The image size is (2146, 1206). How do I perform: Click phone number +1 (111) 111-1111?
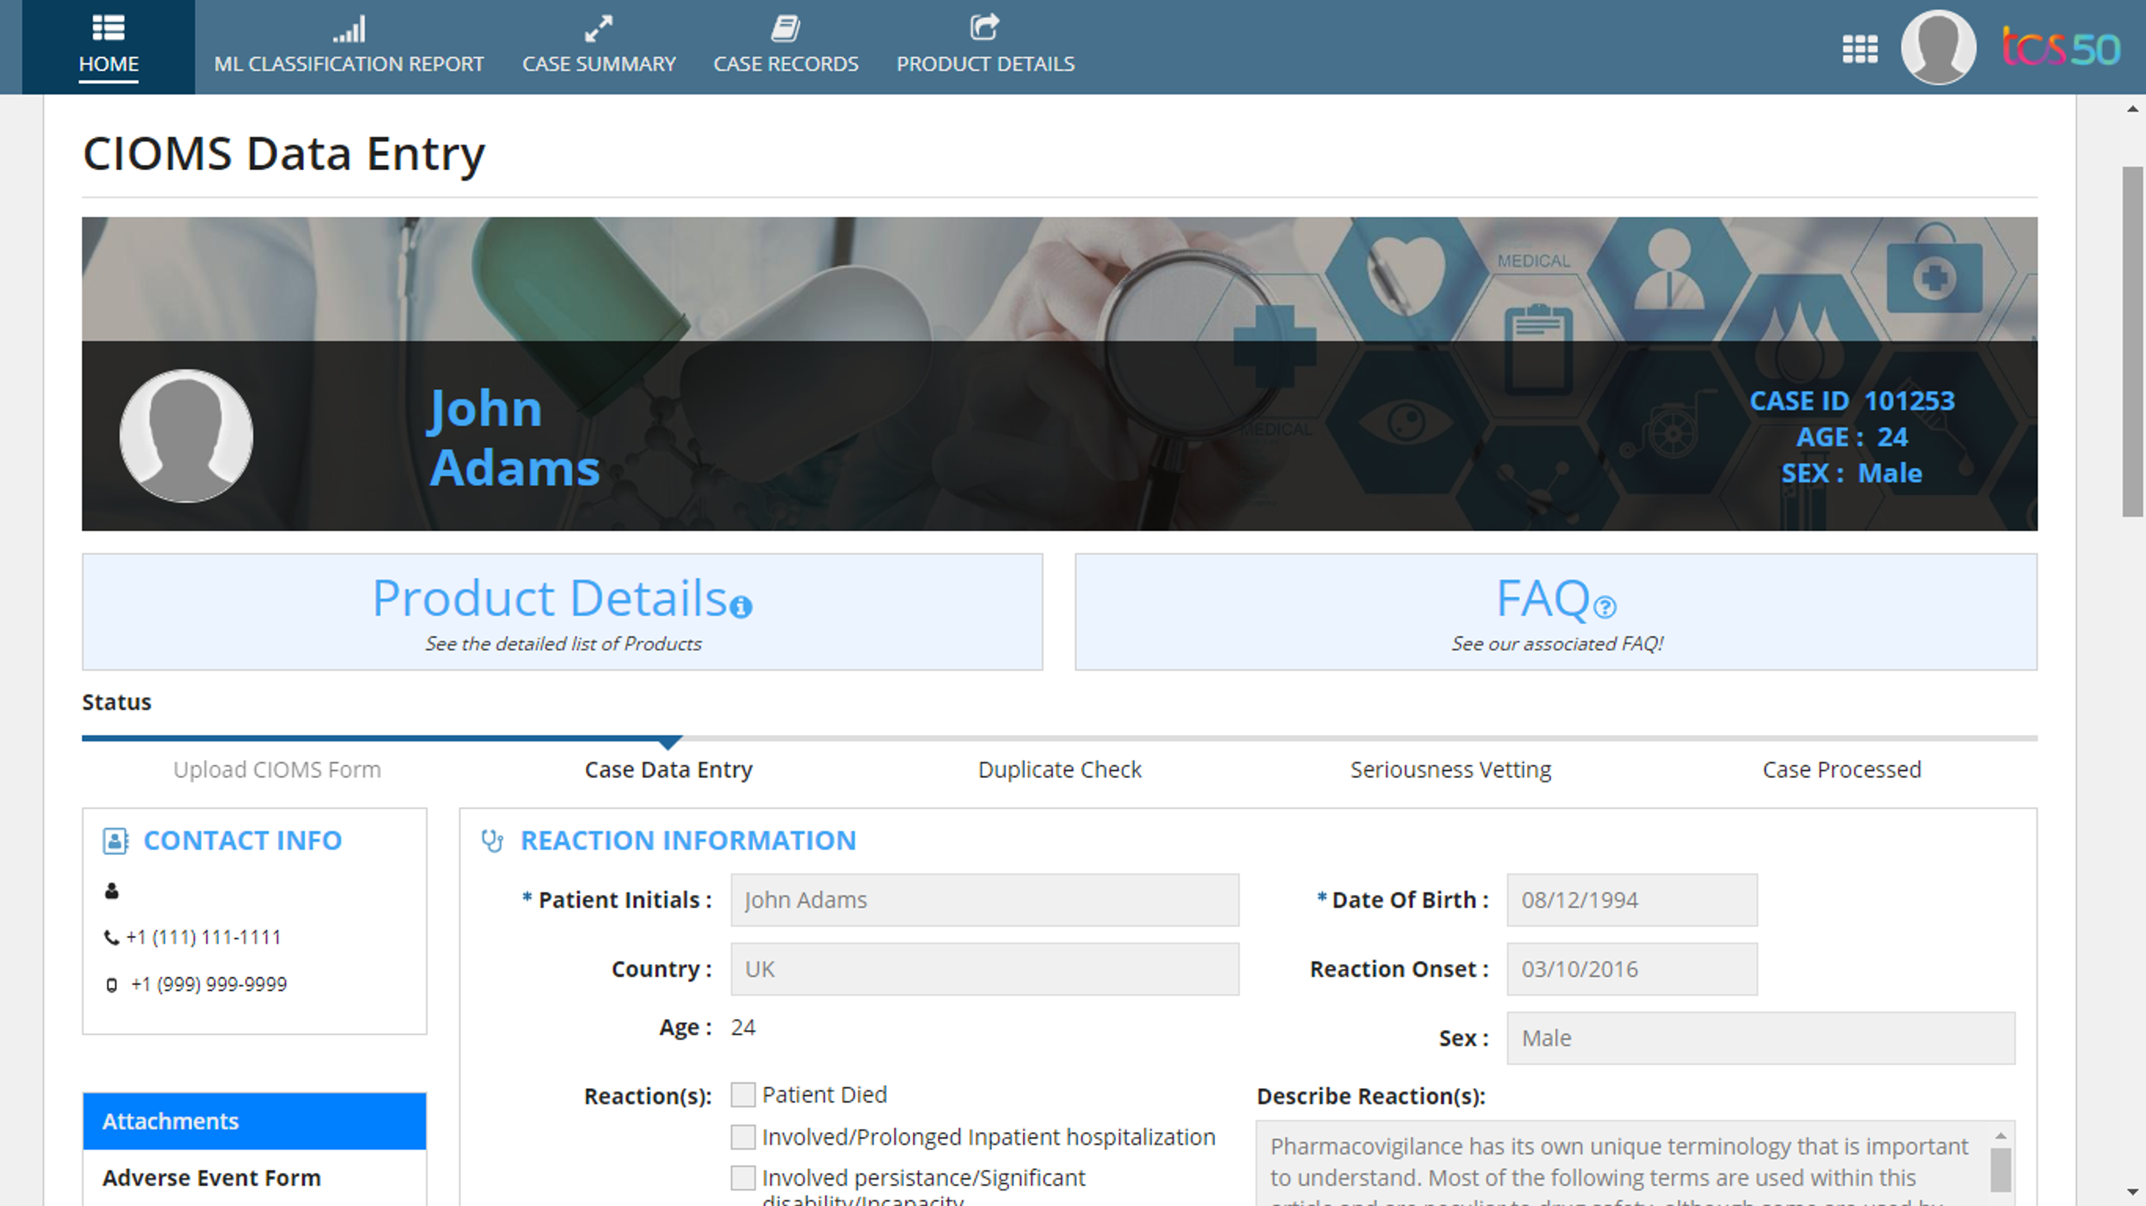[x=203, y=938]
